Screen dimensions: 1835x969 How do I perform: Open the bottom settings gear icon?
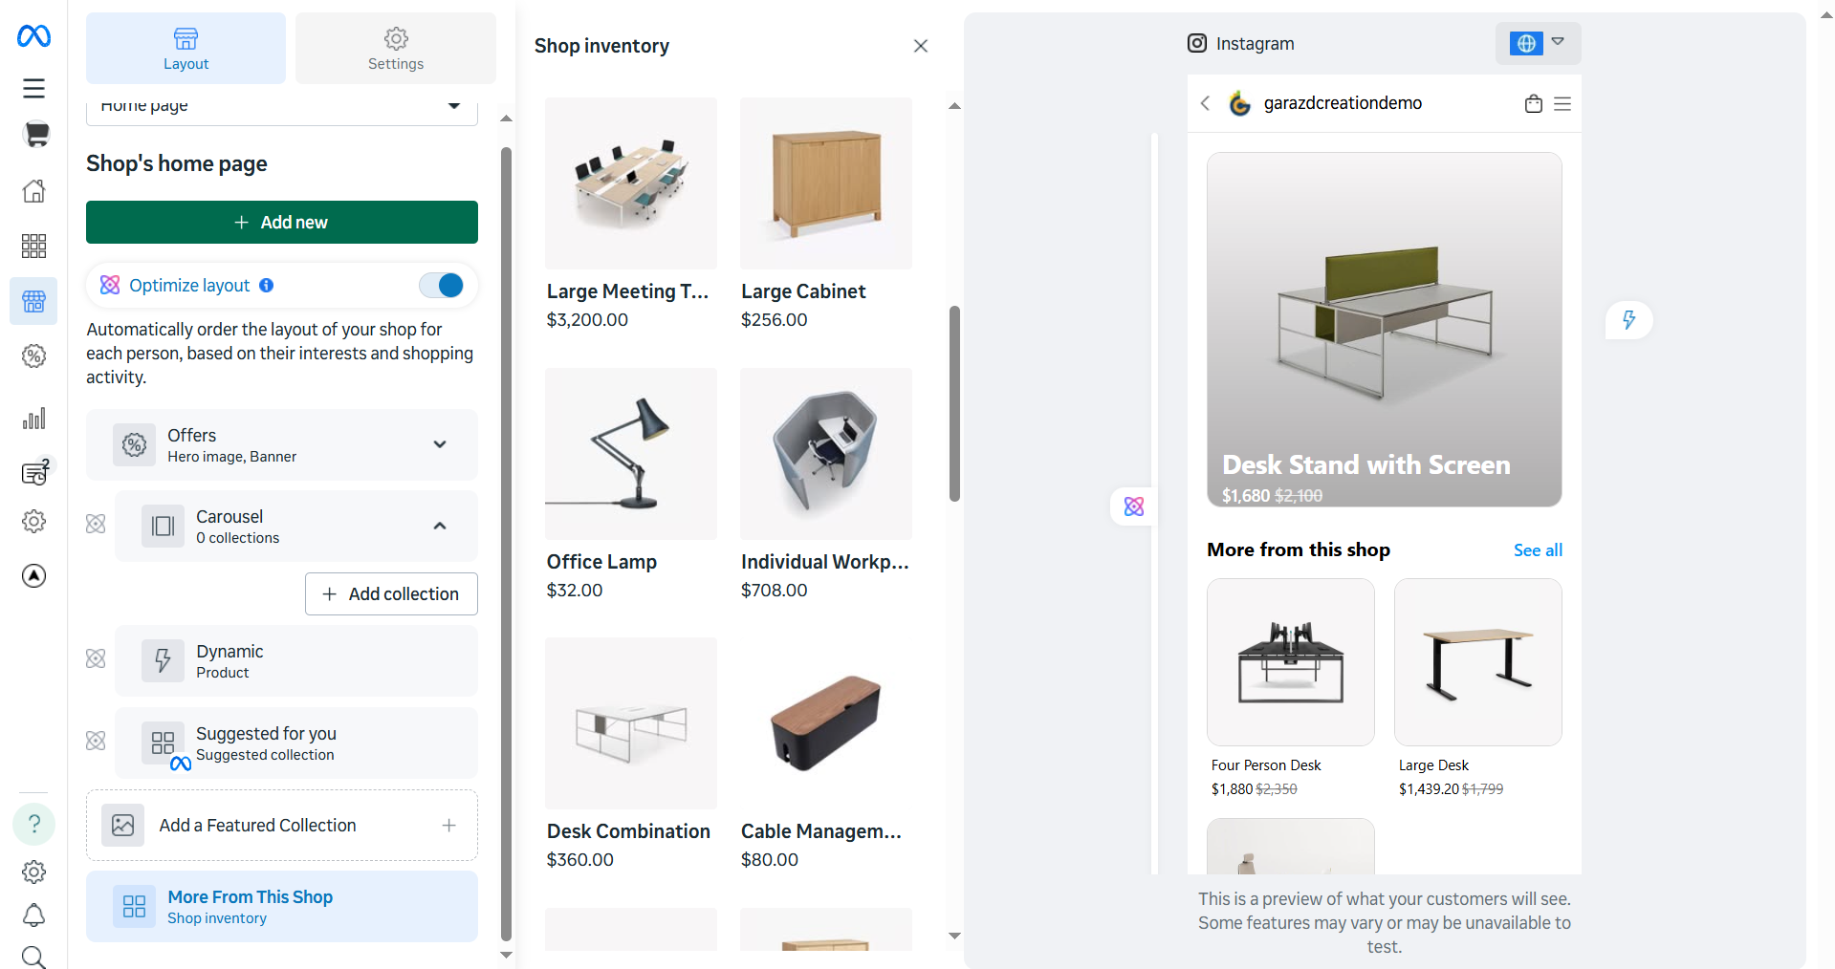pyautogui.click(x=33, y=872)
